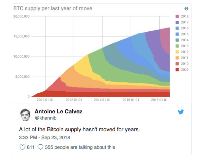Click the 2015 legend label
Screen dimensions: 204x163
coord(185,34)
